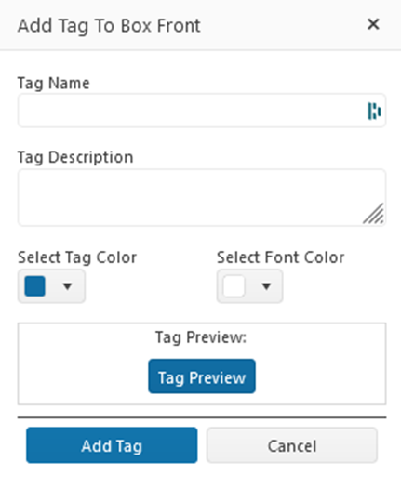This screenshot has width=401, height=488.
Task: Confirm with the Add Tag button
Action: [x=112, y=445]
